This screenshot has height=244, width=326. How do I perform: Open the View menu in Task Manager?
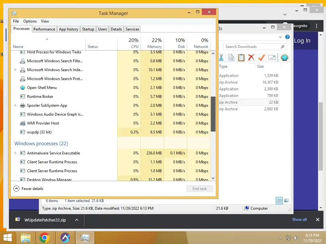(x=45, y=21)
